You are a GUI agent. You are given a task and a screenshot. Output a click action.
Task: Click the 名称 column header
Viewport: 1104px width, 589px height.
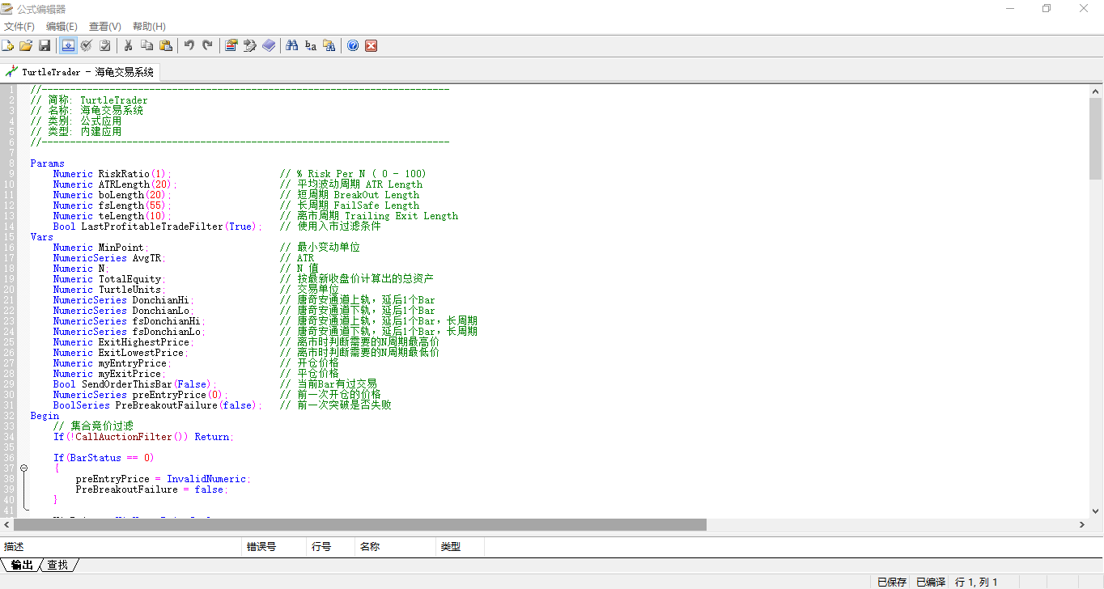pos(396,547)
